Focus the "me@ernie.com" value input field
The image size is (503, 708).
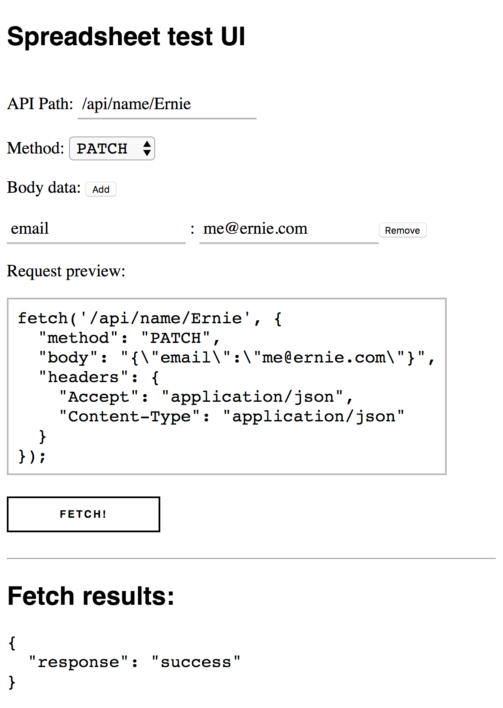(289, 229)
